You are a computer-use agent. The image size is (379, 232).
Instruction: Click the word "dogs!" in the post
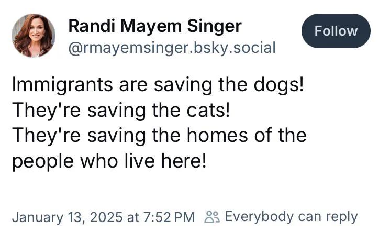pos(278,85)
